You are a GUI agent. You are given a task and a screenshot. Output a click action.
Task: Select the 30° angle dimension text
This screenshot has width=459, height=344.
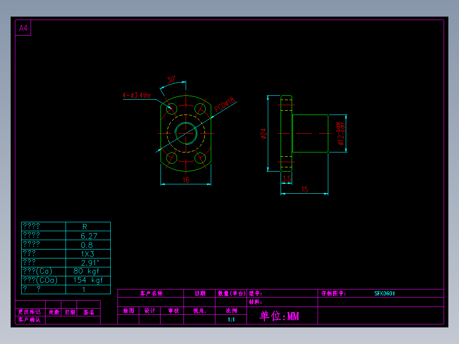(x=171, y=80)
